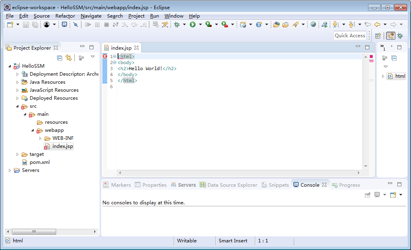Expand the WEB-INF folder
Image resolution: width=411 pixels, height=250 pixels.
pos(41,138)
